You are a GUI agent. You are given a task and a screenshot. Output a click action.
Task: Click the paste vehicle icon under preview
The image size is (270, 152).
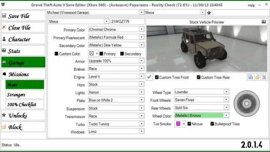[x=257, y=77]
